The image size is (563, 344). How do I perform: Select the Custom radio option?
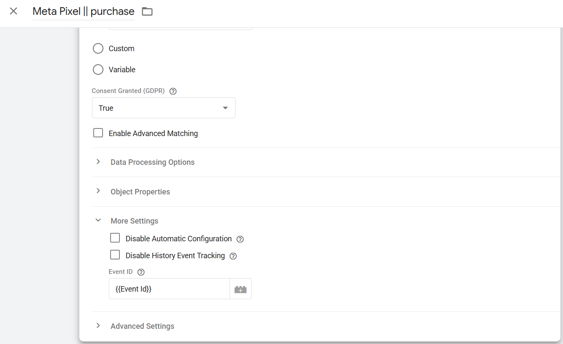[x=98, y=49]
